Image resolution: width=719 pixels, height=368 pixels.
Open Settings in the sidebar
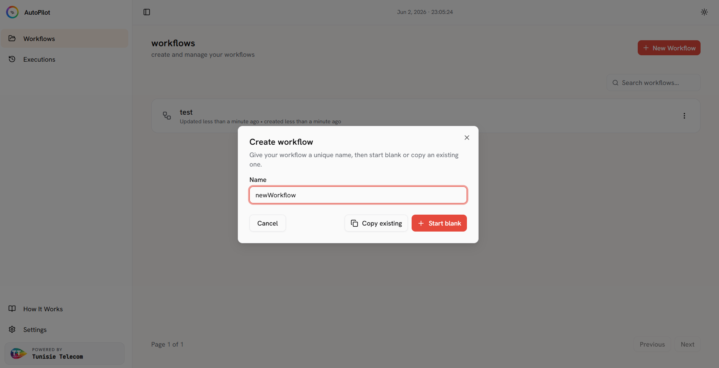64,330
